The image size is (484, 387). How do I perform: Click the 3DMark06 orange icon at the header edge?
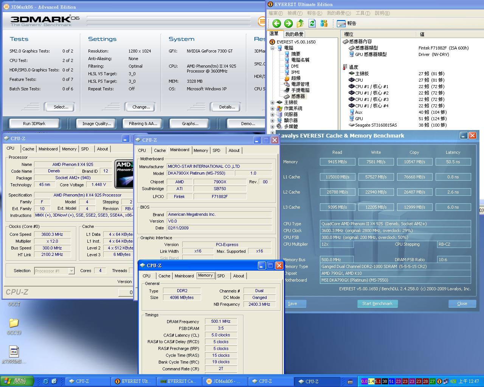pos(262,22)
